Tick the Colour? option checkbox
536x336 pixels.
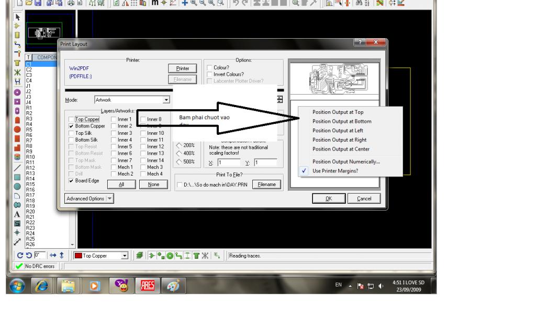209,67
